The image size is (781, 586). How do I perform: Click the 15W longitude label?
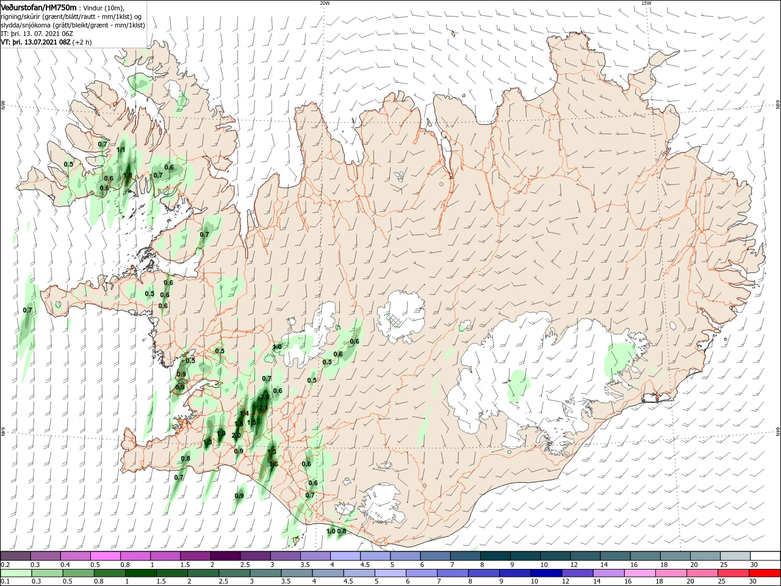point(646,3)
